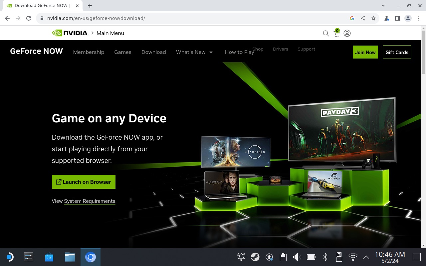
Task: Open Chrome Labs flask icon
Action: click(387, 18)
